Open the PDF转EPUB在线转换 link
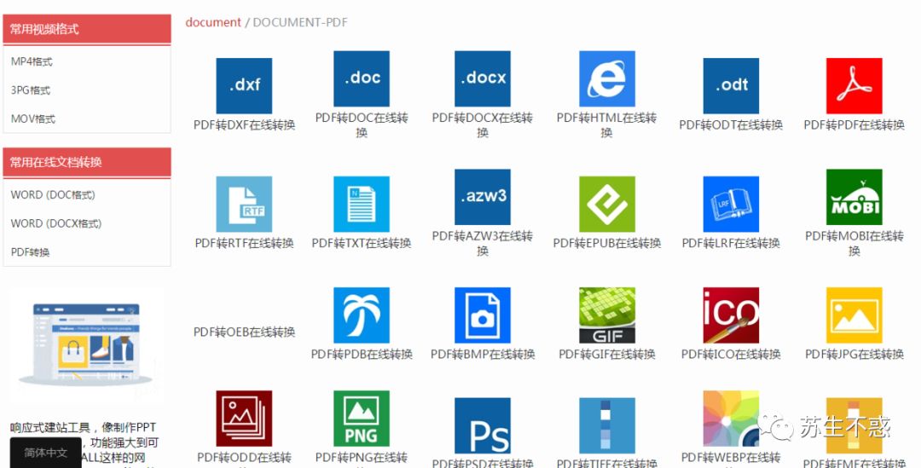921x468 pixels. (607, 243)
